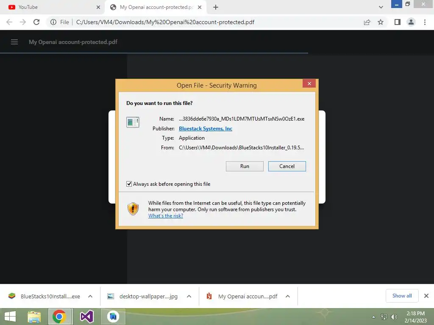This screenshot has height=325, width=434.
Task: Bookmark this tab with the star
Action: 381,22
